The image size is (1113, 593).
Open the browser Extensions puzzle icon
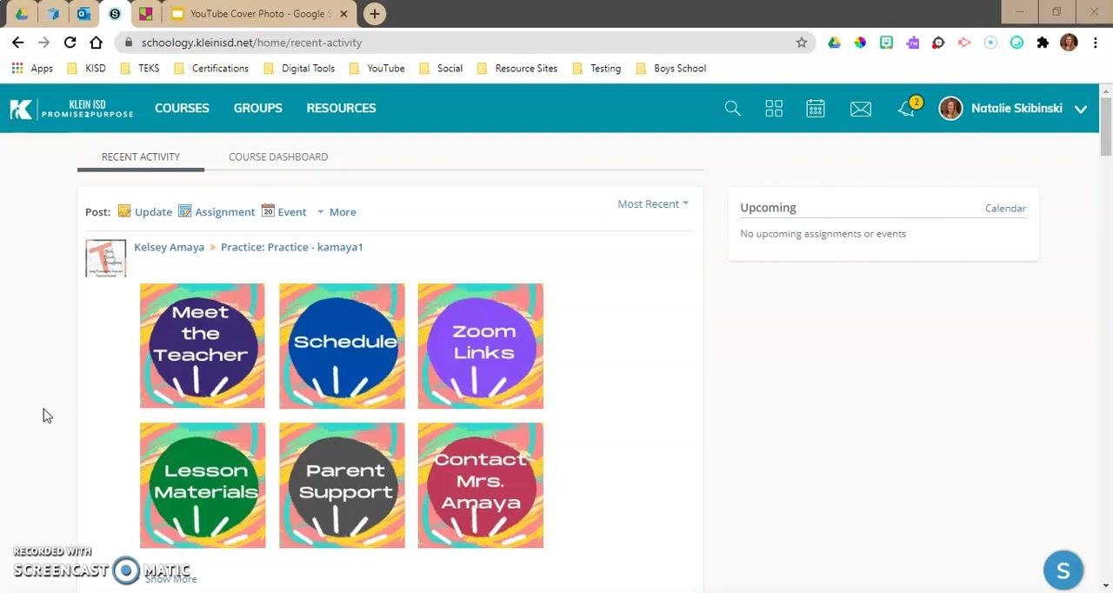click(1043, 43)
